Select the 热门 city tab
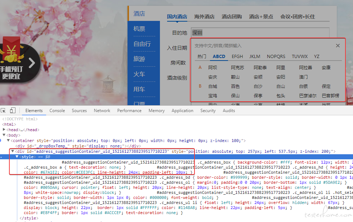353x222 pixels. (202, 56)
